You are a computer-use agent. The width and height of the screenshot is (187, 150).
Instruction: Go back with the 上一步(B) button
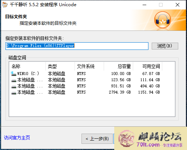[x=97, y=139]
